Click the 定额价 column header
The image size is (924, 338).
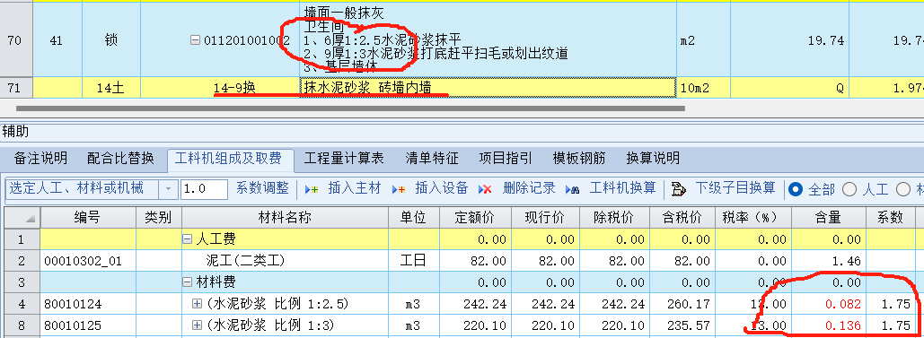[x=475, y=218]
